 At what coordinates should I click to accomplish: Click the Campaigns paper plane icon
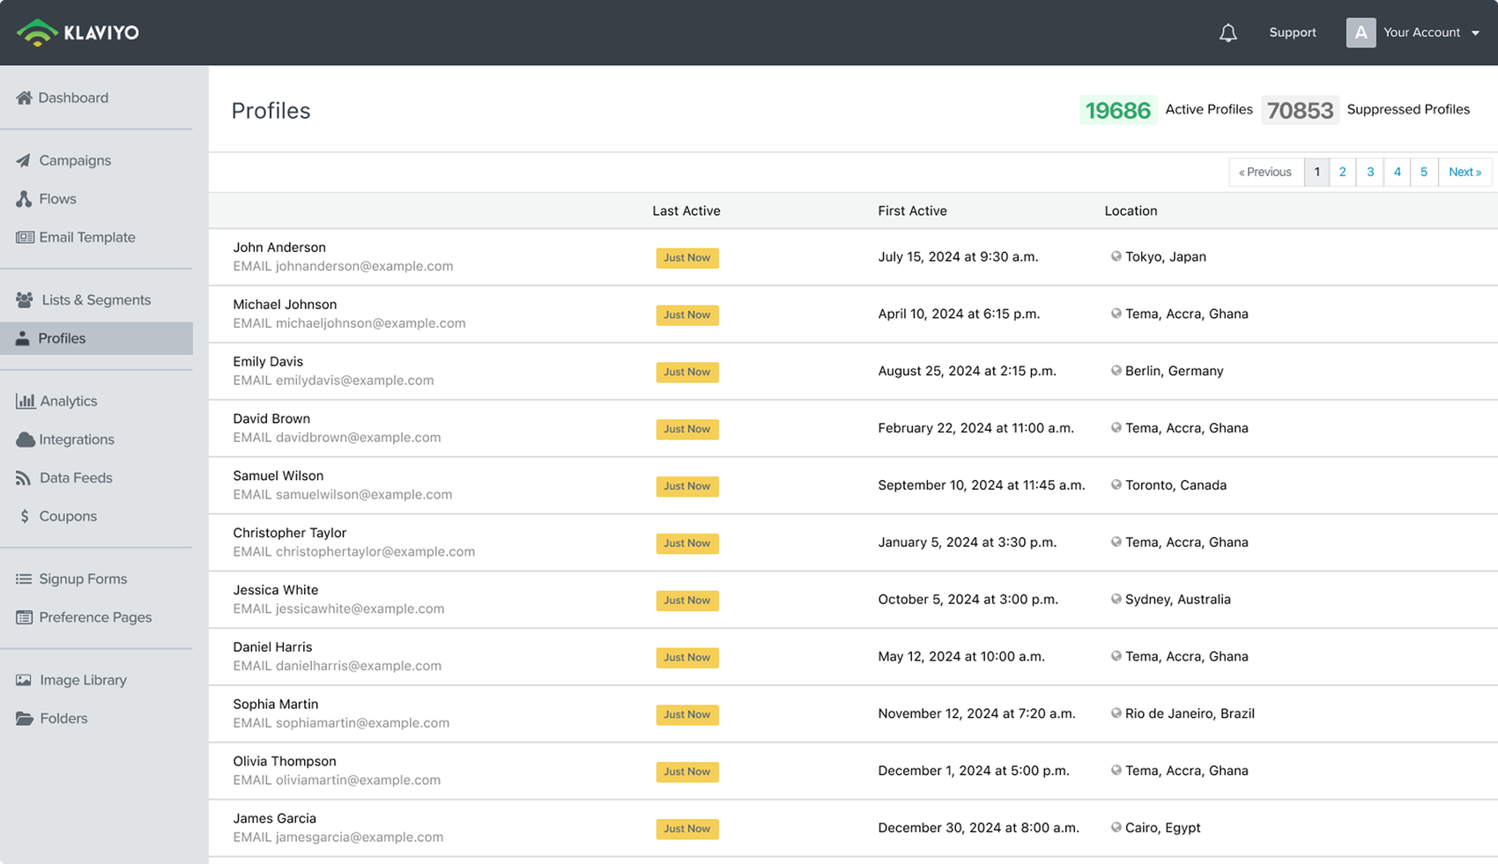[24, 160]
